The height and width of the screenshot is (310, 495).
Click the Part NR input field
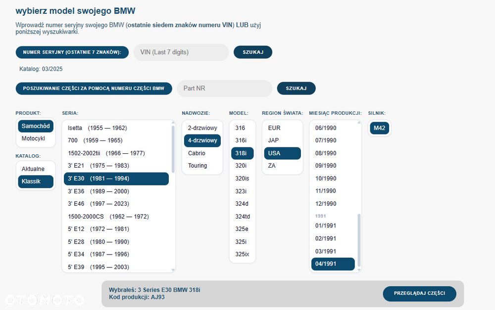(x=224, y=89)
